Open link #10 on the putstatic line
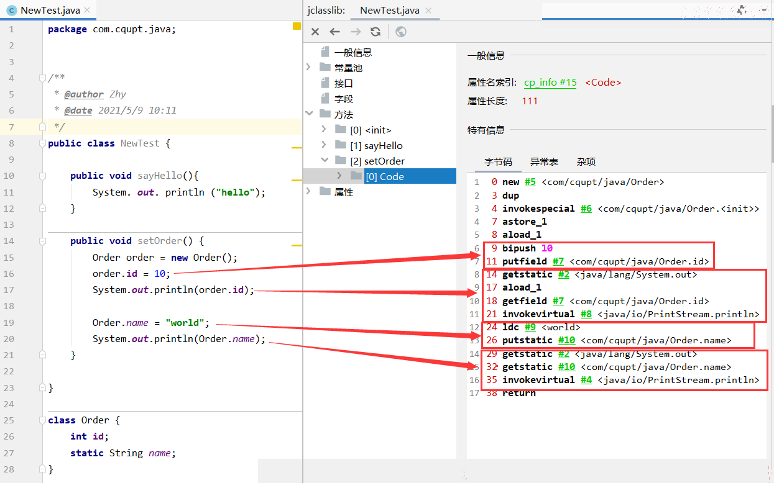 tap(566, 340)
